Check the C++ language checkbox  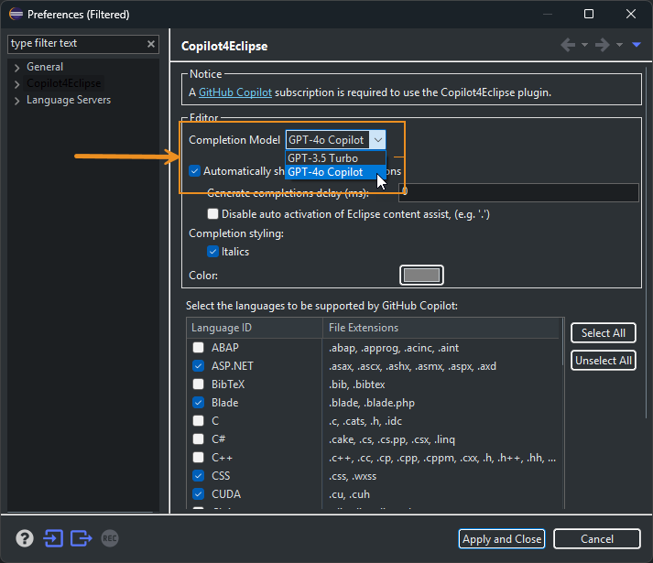(198, 457)
